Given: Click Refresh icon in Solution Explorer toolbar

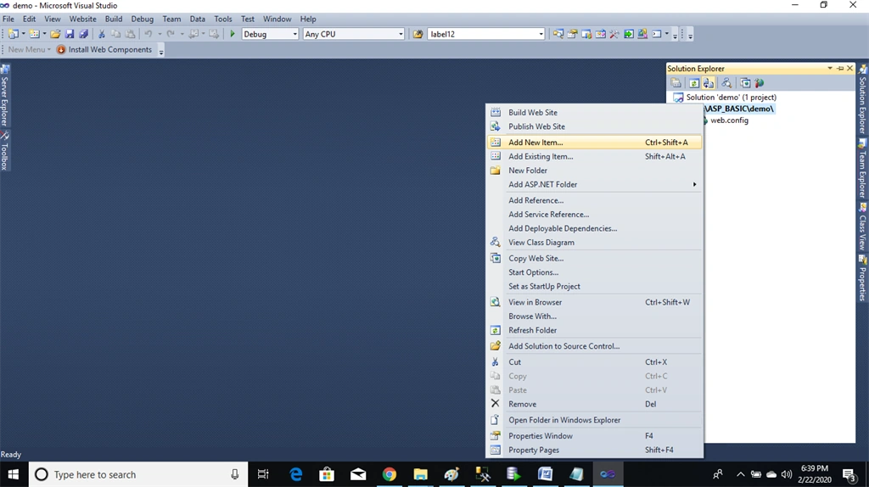Looking at the screenshot, I should pyautogui.click(x=694, y=83).
